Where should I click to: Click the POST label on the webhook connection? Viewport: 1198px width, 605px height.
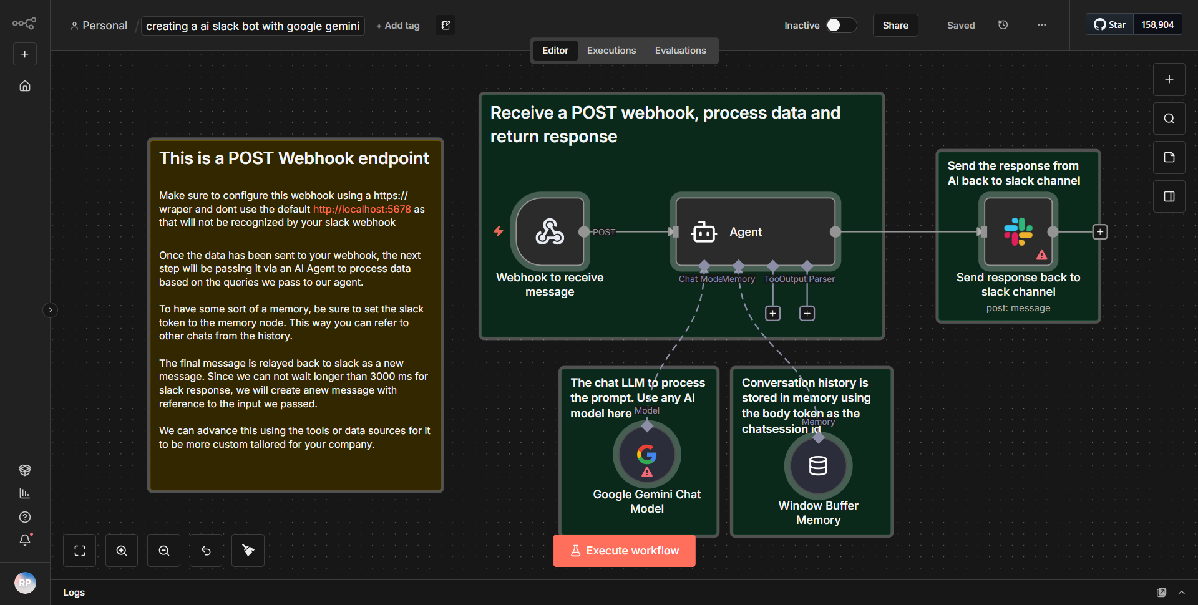(604, 232)
